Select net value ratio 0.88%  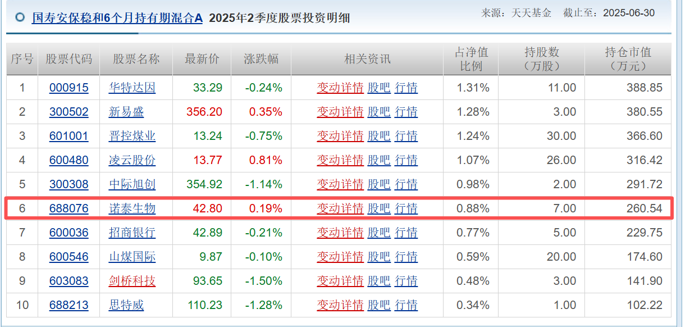point(473,208)
